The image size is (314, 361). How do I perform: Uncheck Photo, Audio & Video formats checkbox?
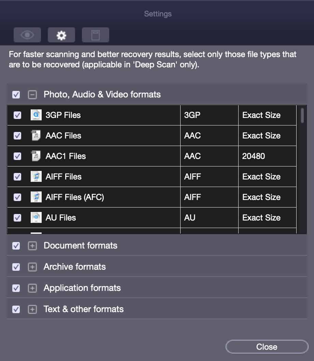(x=16, y=95)
